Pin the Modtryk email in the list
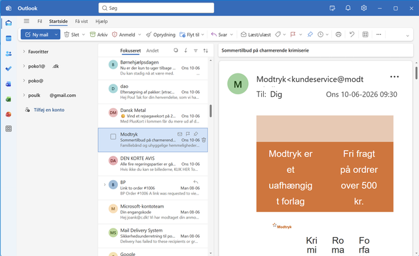 tap(196, 134)
